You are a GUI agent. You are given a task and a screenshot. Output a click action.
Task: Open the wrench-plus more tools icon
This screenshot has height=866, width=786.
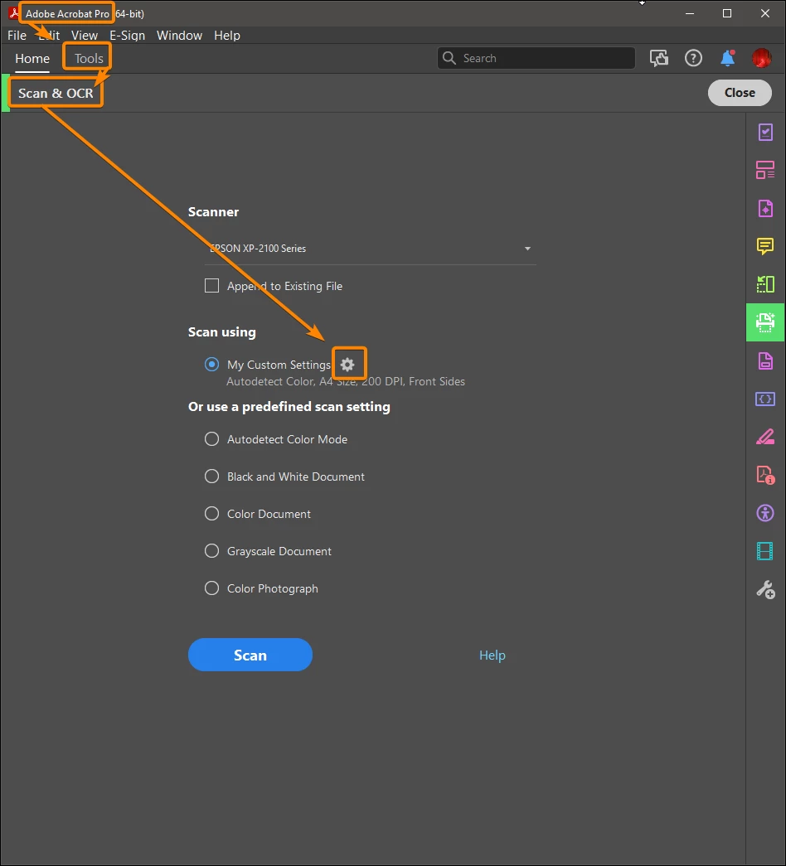[765, 590]
